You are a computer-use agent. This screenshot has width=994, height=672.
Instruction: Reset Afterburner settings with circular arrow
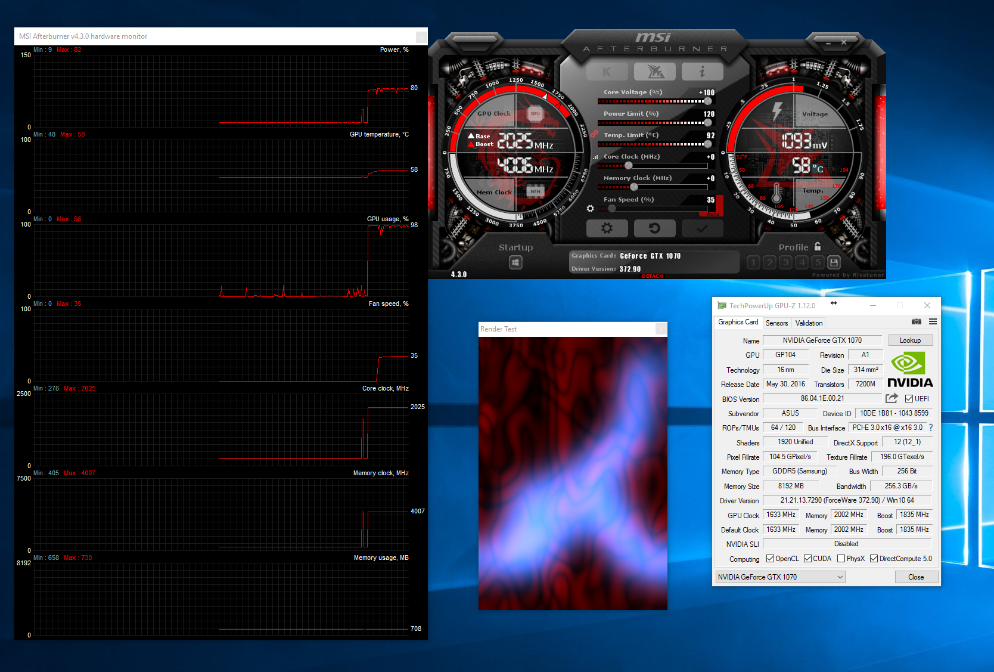[655, 228]
